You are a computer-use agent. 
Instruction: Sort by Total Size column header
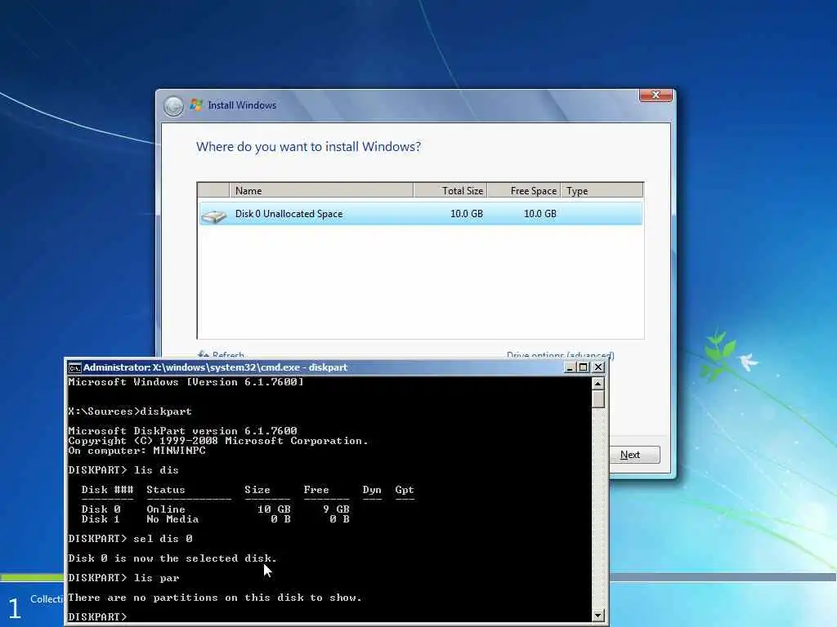click(450, 190)
